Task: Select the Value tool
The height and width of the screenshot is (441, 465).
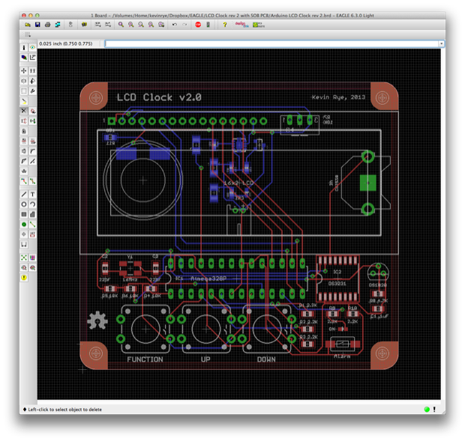Action: [32, 142]
